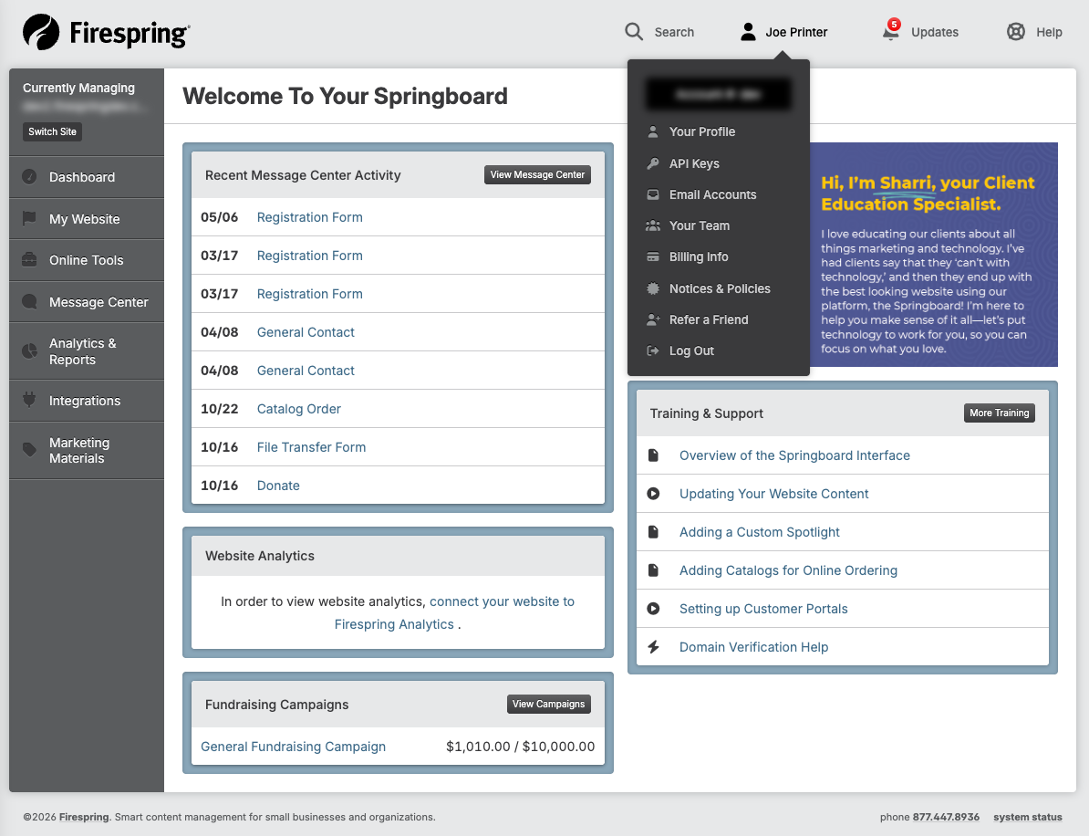
Task: Click the Integrations plug icon
Action: pos(29,400)
